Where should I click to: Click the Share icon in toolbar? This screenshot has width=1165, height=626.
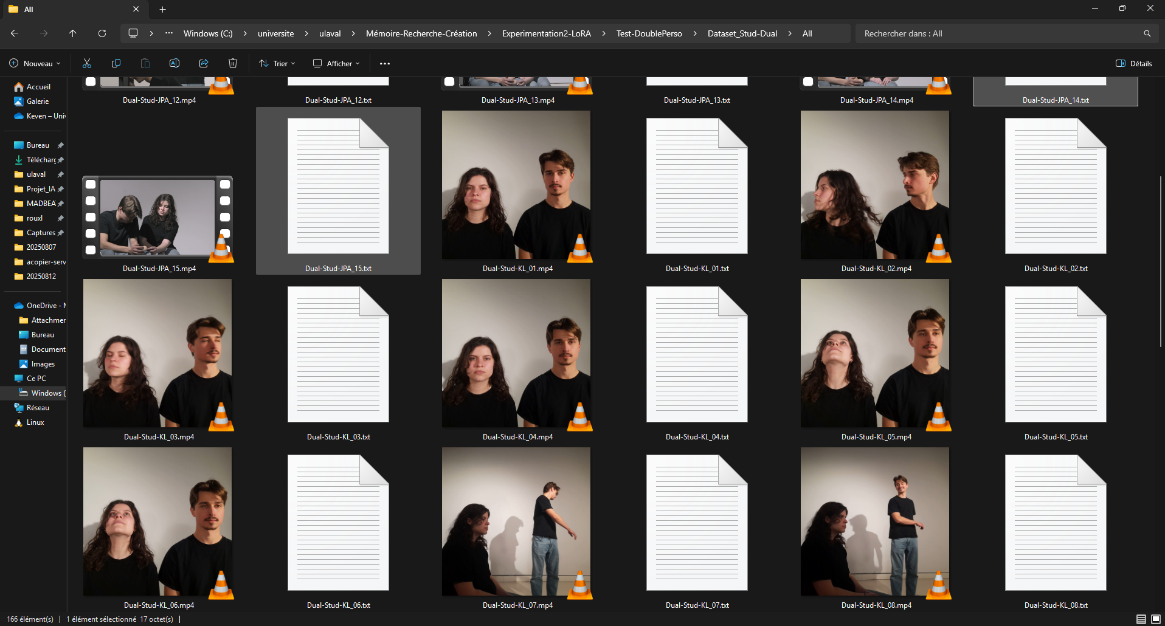click(x=204, y=63)
